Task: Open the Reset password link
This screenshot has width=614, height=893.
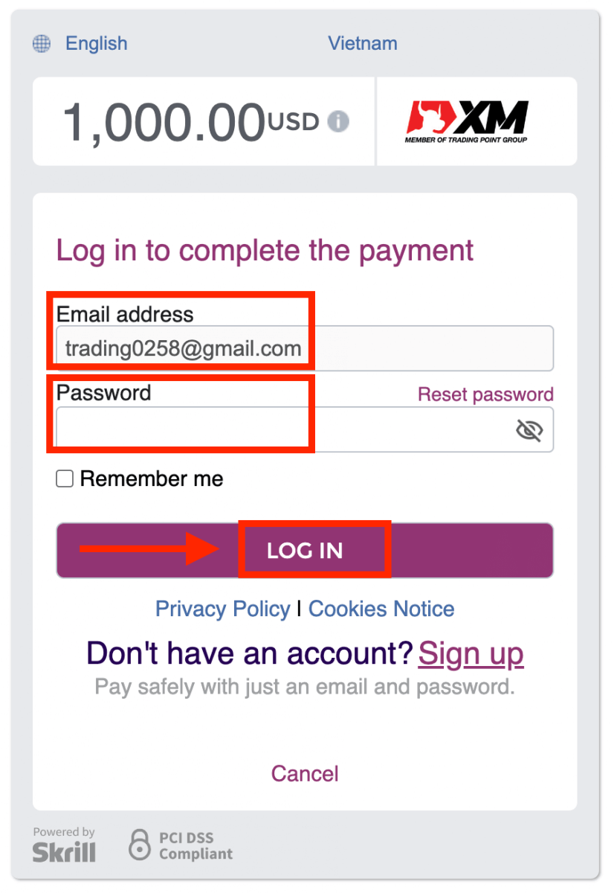Action: click(485, 394)
